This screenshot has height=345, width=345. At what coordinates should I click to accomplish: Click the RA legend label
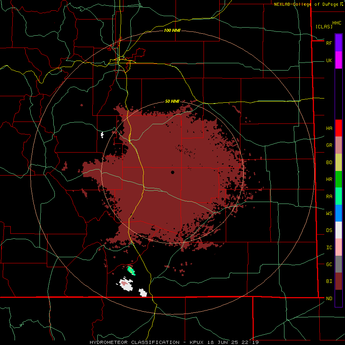click(329, 197)
